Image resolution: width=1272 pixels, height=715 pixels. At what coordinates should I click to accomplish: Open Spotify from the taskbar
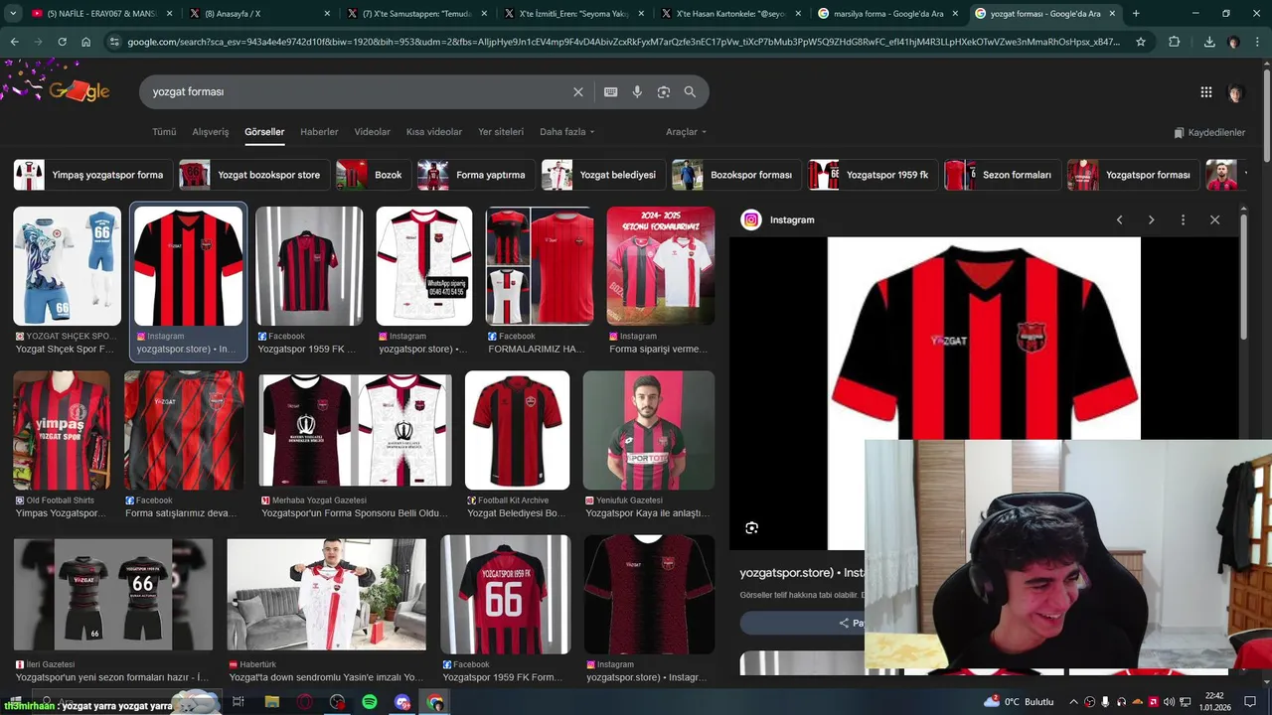(370, 702)
